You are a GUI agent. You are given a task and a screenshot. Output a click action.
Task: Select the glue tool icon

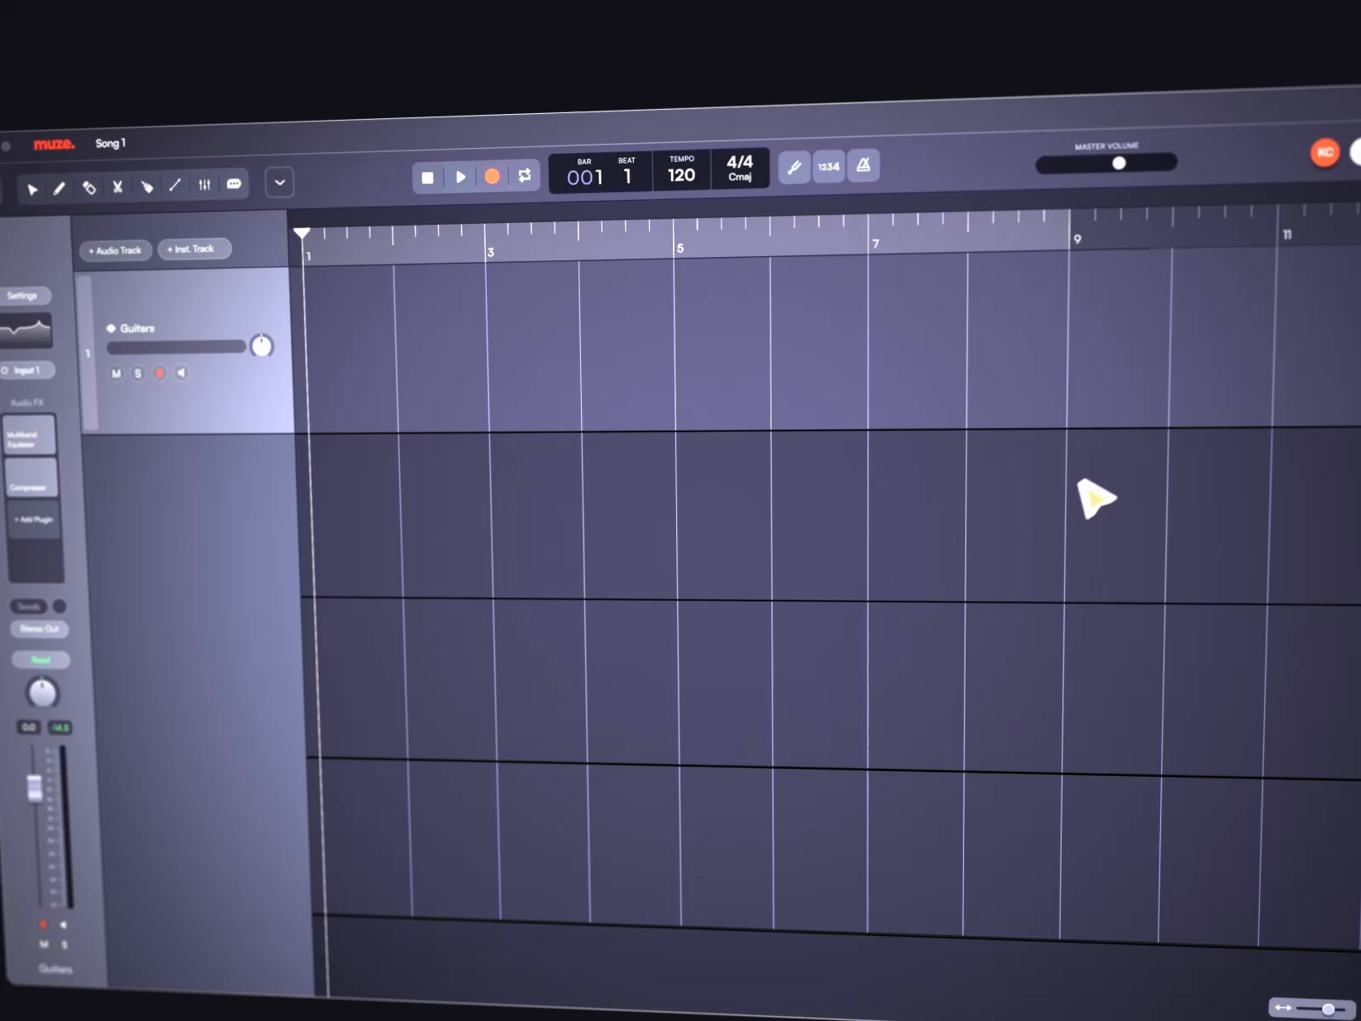[x=146, y=186]
